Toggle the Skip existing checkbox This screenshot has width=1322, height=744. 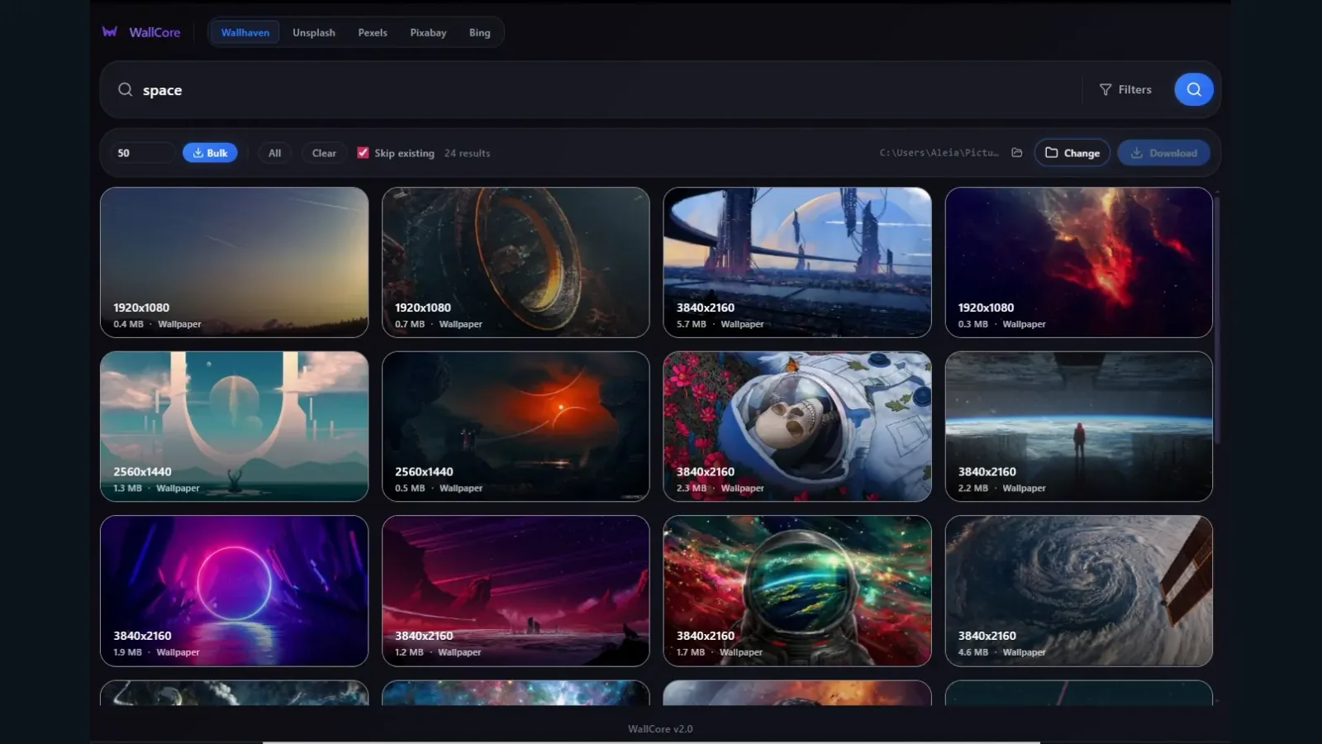(363, 153)
